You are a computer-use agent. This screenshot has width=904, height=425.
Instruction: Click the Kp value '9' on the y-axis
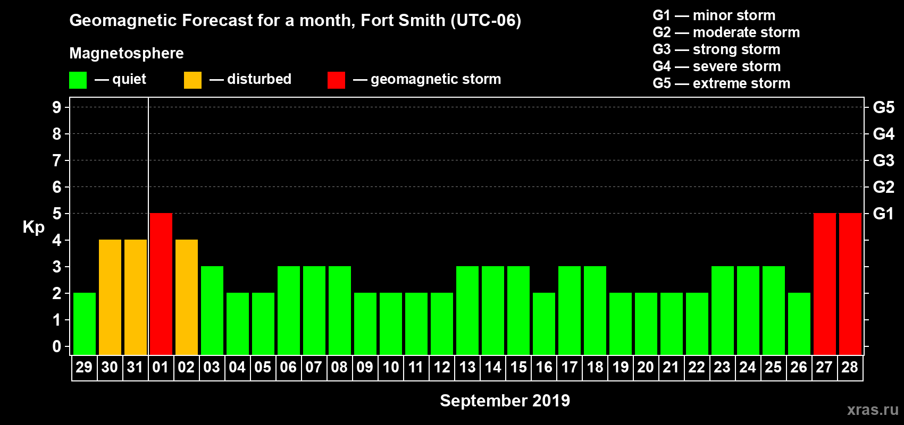tap(57, 107)
